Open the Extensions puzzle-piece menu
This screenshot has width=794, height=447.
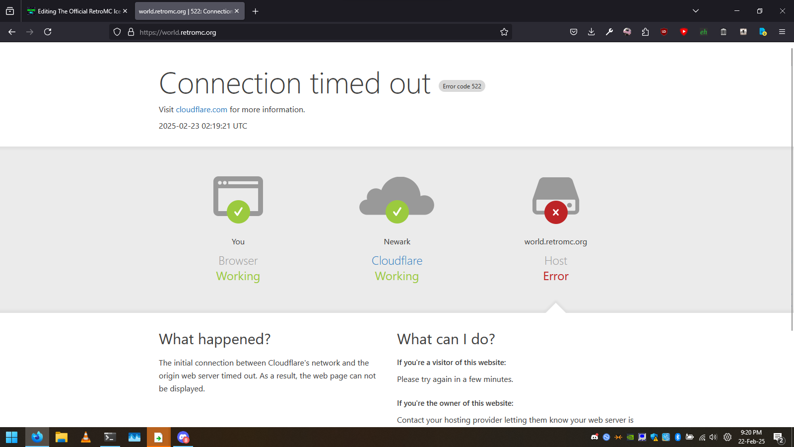645,32
